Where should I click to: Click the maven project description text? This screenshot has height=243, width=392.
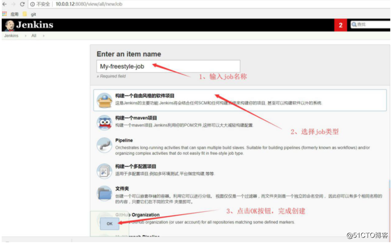(184, 125)
